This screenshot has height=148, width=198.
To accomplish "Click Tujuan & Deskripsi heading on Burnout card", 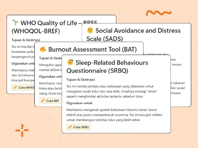I will (x=50, y=58).
